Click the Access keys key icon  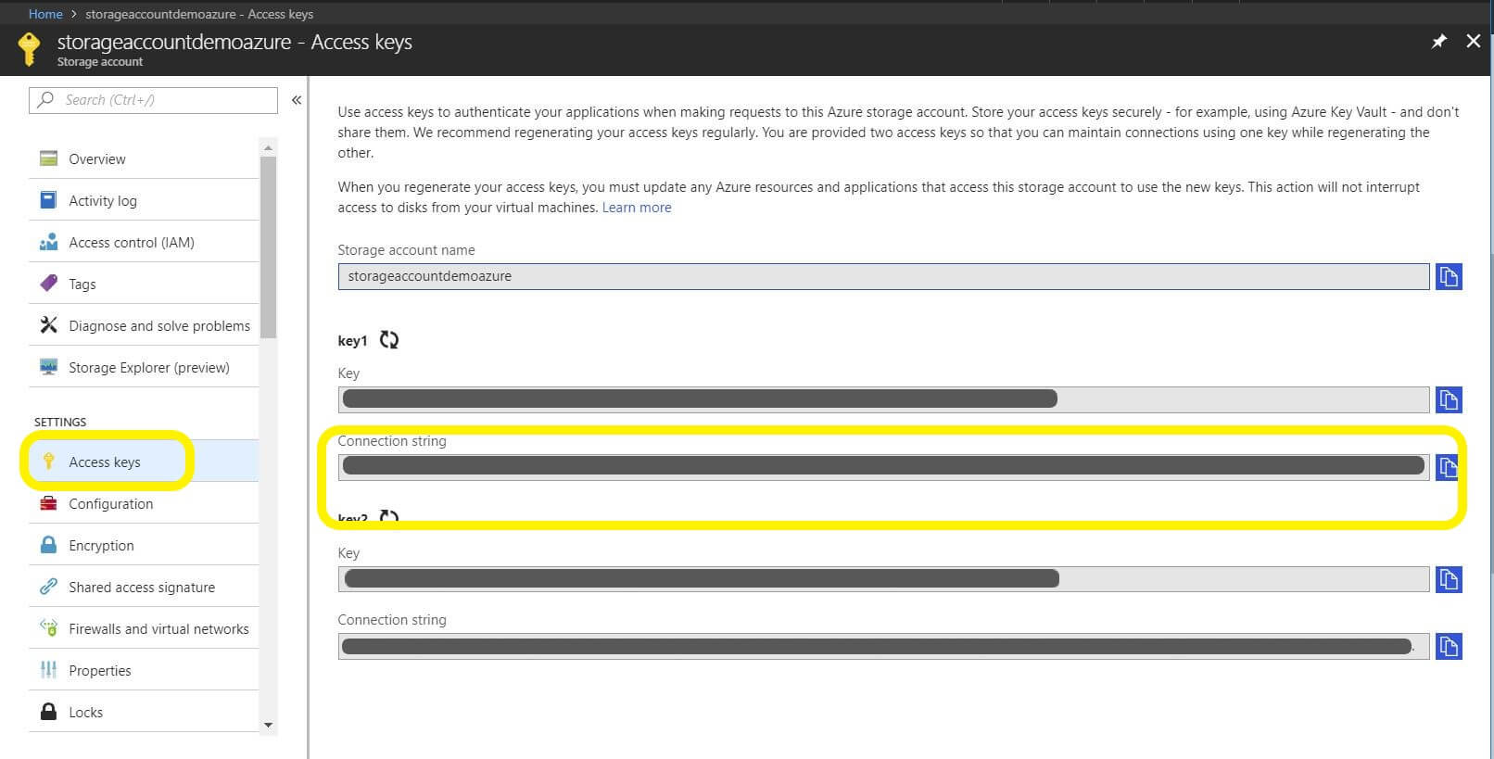click(x=49, y=462)
